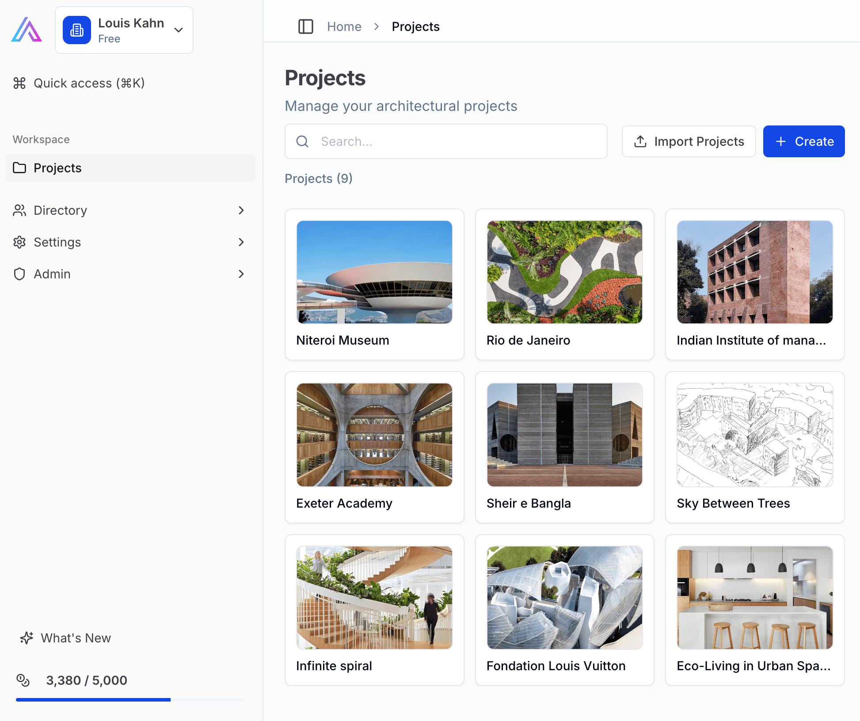This screenshot has width=860, height=721.
Task: Expand the Settings section chevron
Action: [x=241, y=242]
